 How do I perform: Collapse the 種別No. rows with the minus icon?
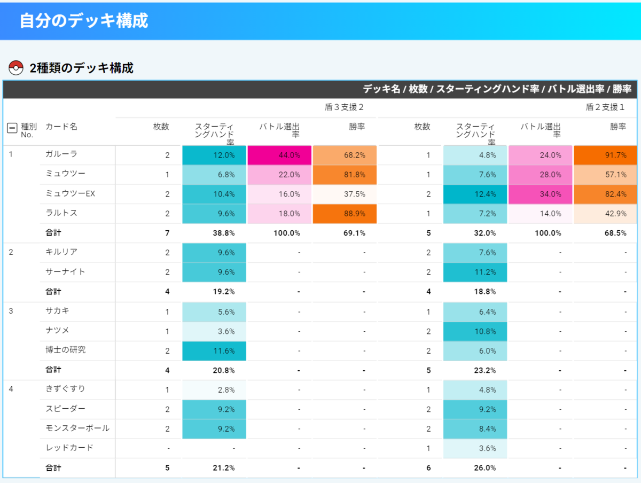click(12, 128)
